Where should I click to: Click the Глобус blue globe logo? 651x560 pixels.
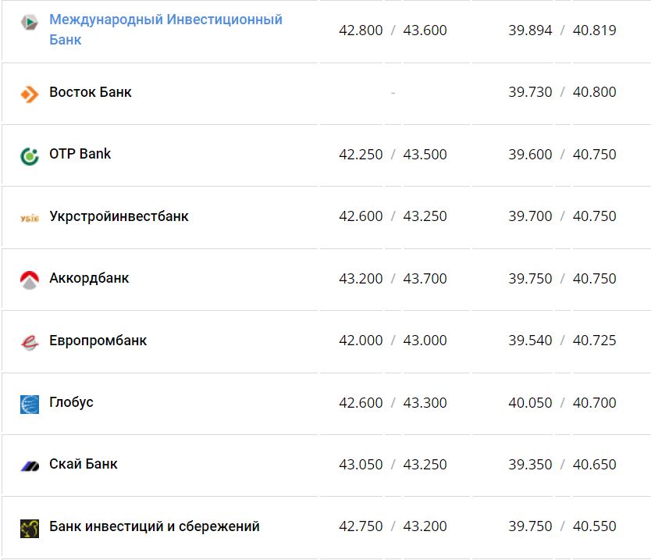click(x=30, y=404)
